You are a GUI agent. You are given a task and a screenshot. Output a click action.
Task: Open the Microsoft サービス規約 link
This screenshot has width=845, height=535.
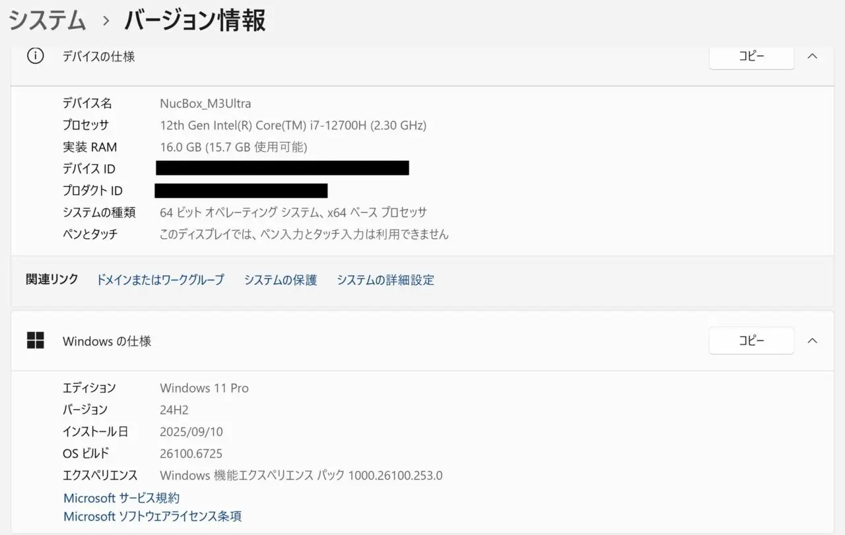[x=121, y=498]
